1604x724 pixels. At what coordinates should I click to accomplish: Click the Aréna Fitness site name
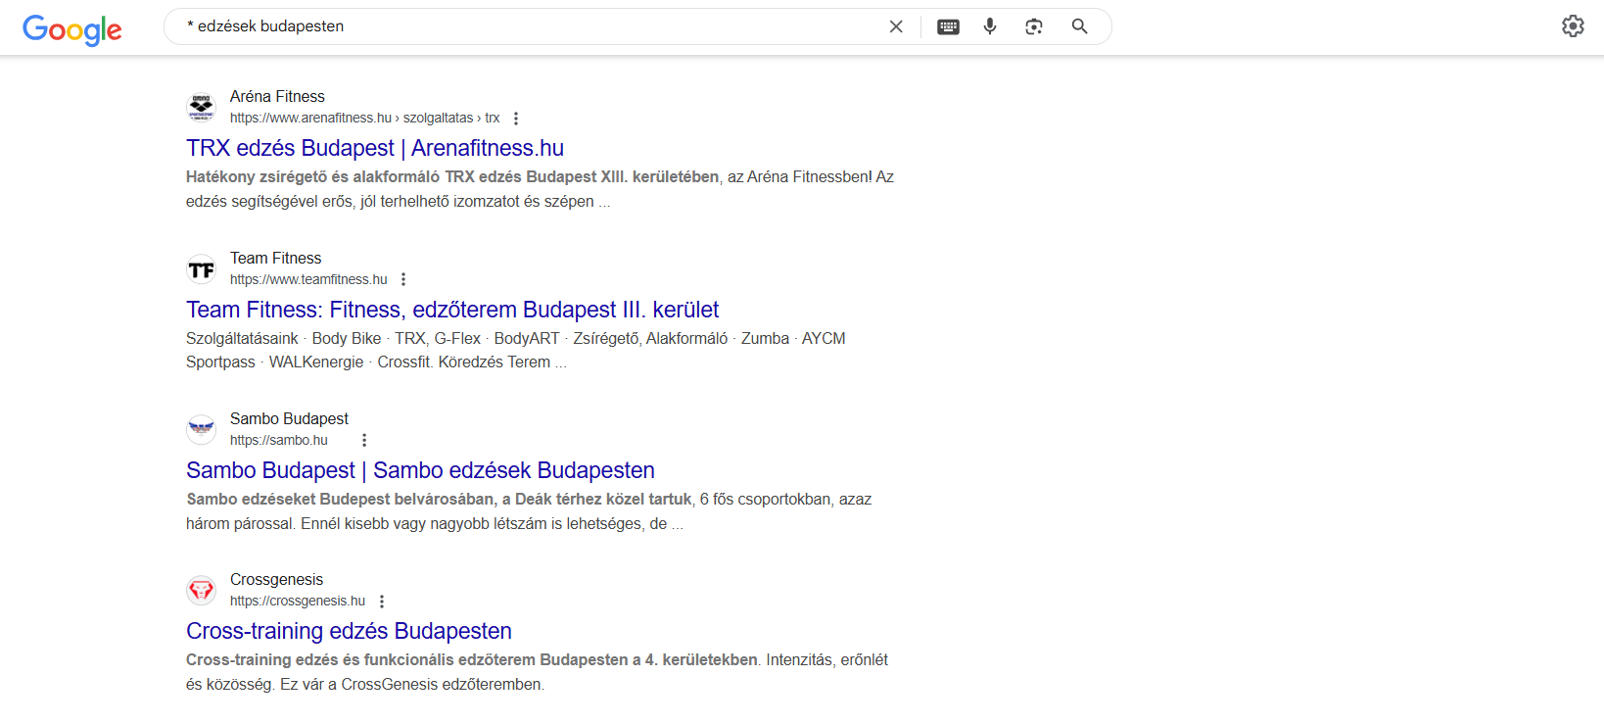[277, 96]
